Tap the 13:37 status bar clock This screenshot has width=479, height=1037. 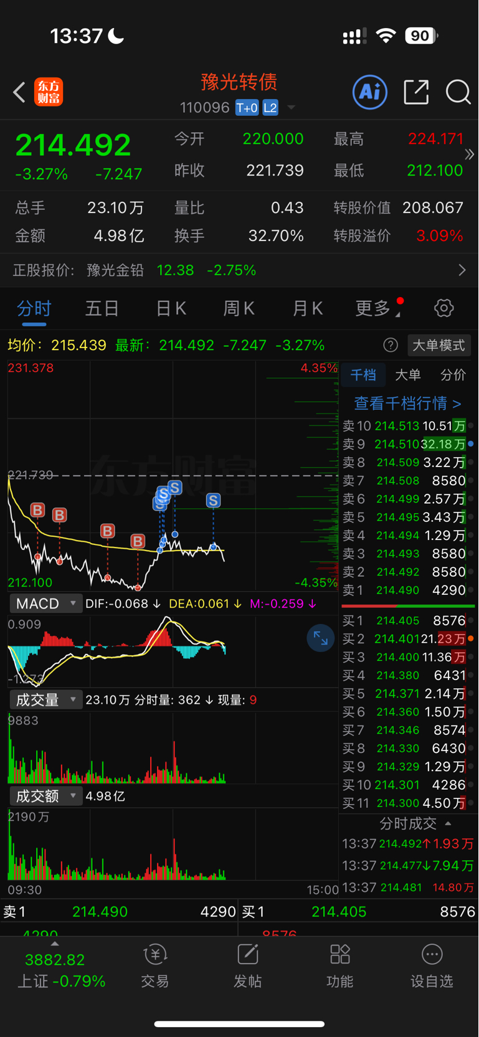[76, 36]
